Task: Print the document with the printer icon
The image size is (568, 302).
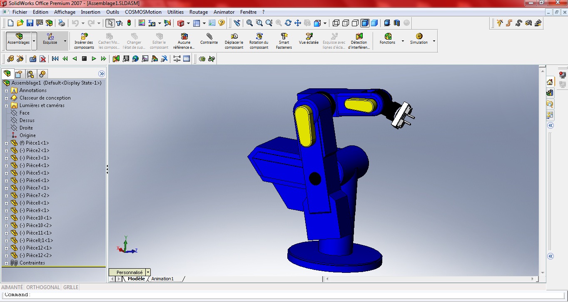Action: click(62, 23)
